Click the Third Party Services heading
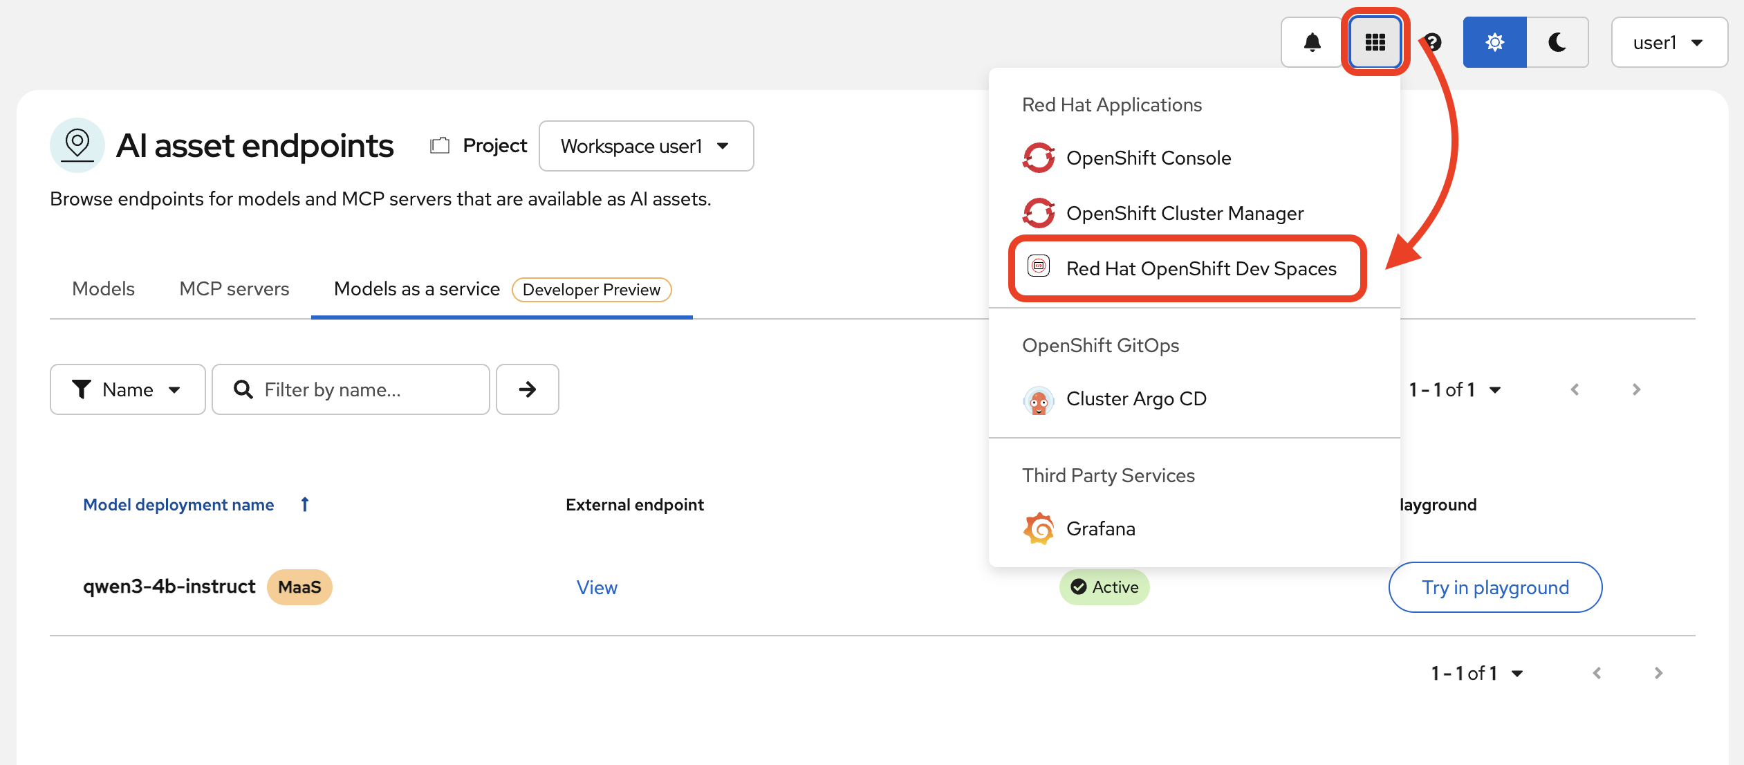1744x765 pixels. coord(1108,475)
